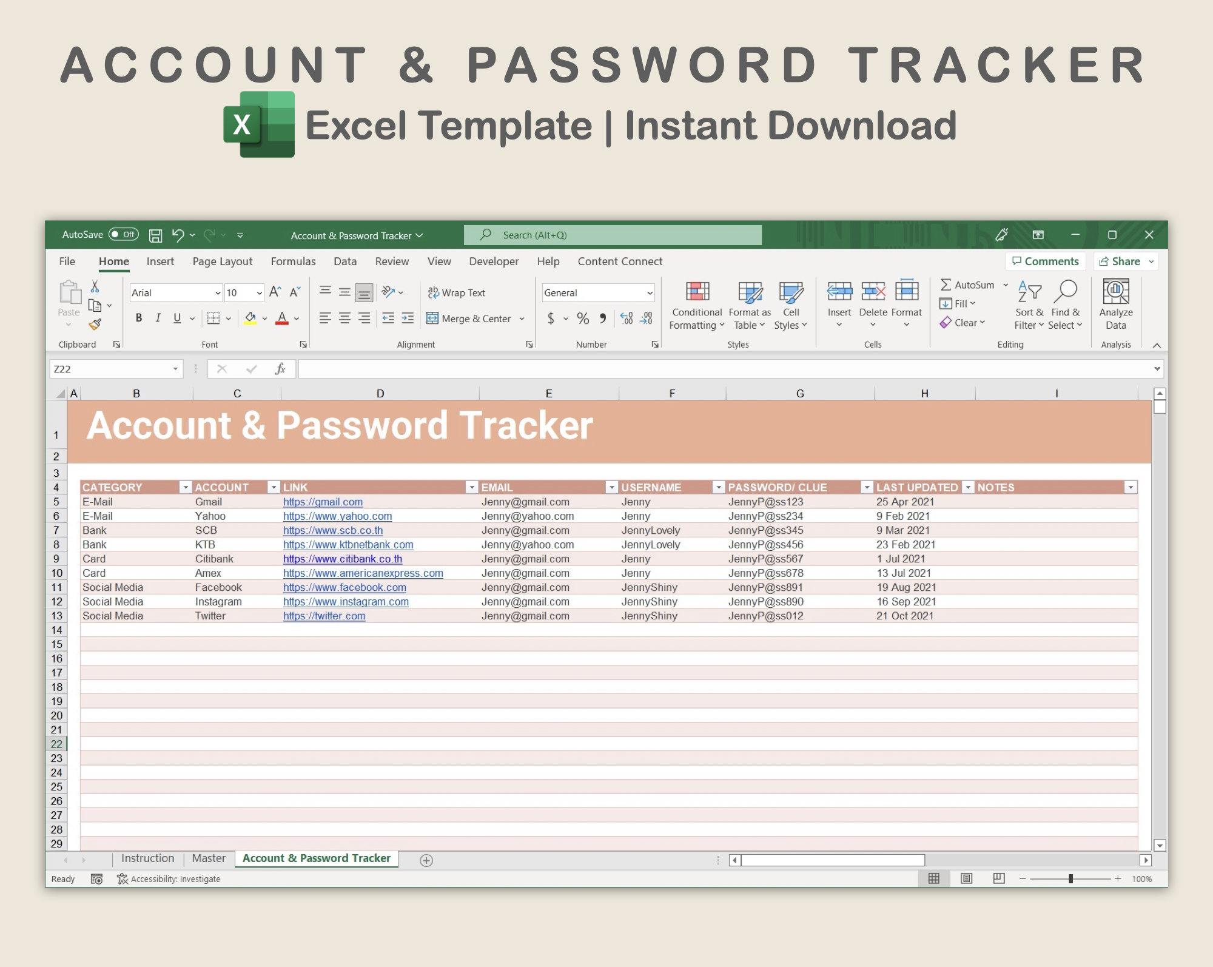Viewport: 1213px width, 967px height.
Task: Apply the yellow Fill Color
Action: pos(250,318)
